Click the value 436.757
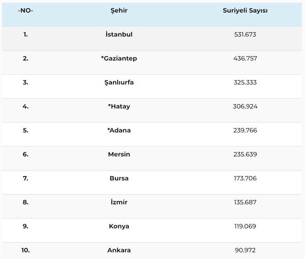Screen dimensions: 305x259 coord(245,59)
